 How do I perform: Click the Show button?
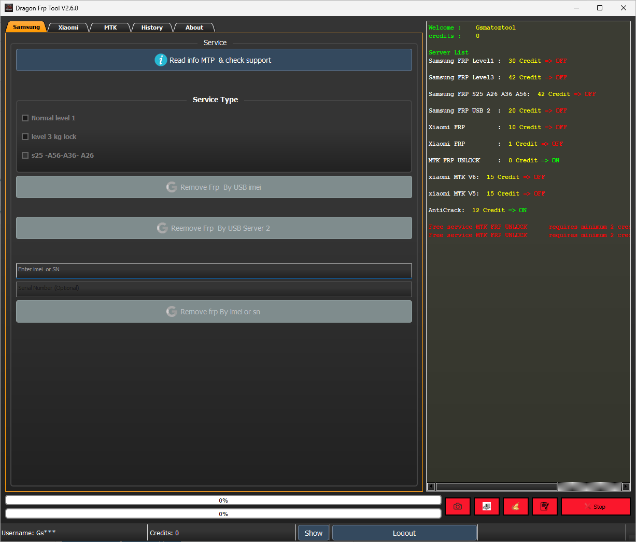(313, 533)
